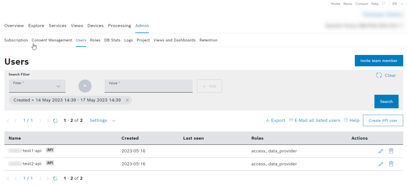Click the refresh icon beside bottom pagination
Viewport: 407px width, 187px height.
pyautogui.click(x=55, y=178)
